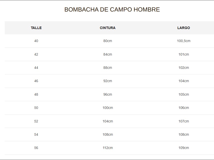Select the TALLE column header
Viewport: 214px width, 160px height.
pyautogui.click(x=36, y=28)
